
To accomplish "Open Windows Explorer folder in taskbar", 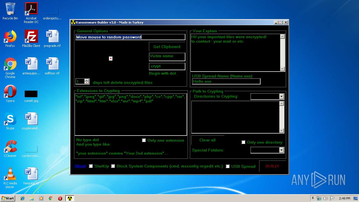I will [32, 198].
